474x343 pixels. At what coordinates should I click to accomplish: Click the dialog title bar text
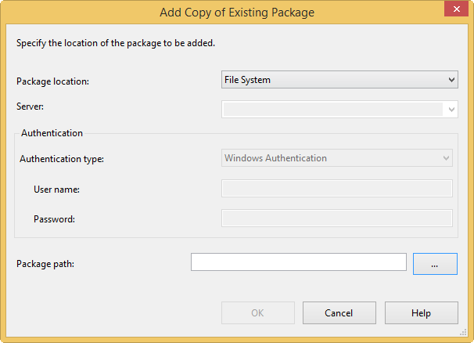coord(237,12)
